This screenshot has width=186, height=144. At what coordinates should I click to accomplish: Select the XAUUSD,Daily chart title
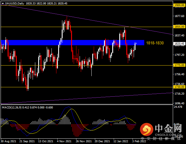pos(15,4)
